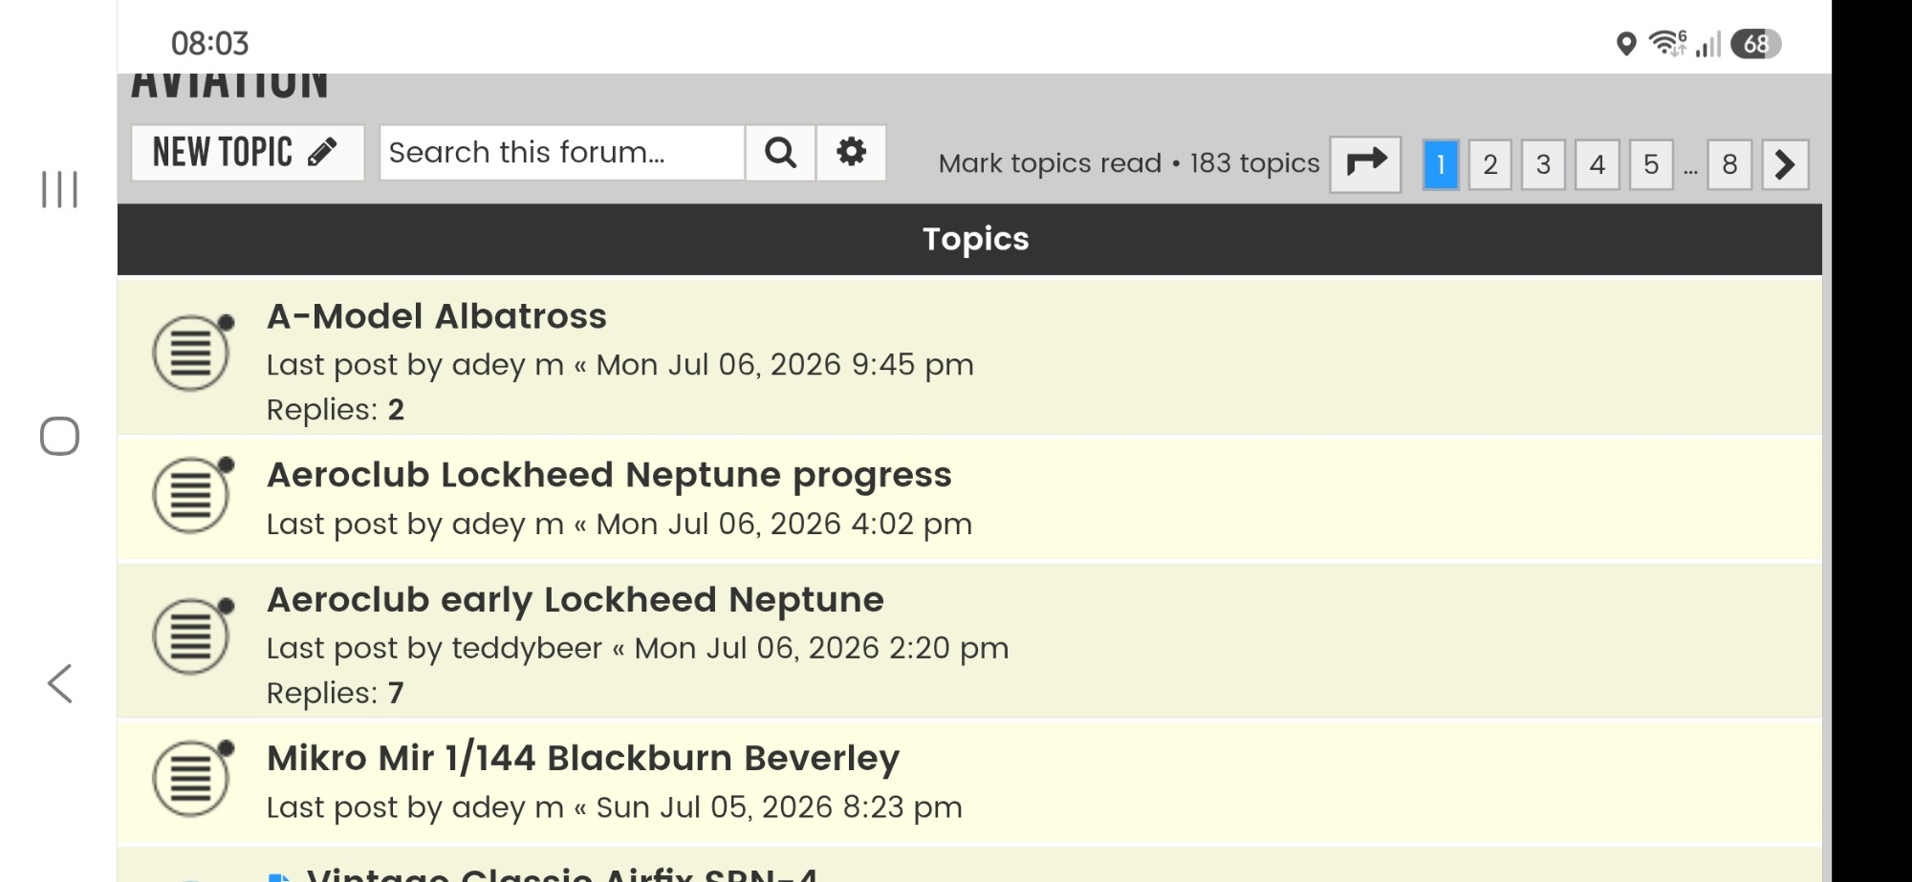
Task: Create a topic with NEW TOPIC button
Action: (248, 152)
